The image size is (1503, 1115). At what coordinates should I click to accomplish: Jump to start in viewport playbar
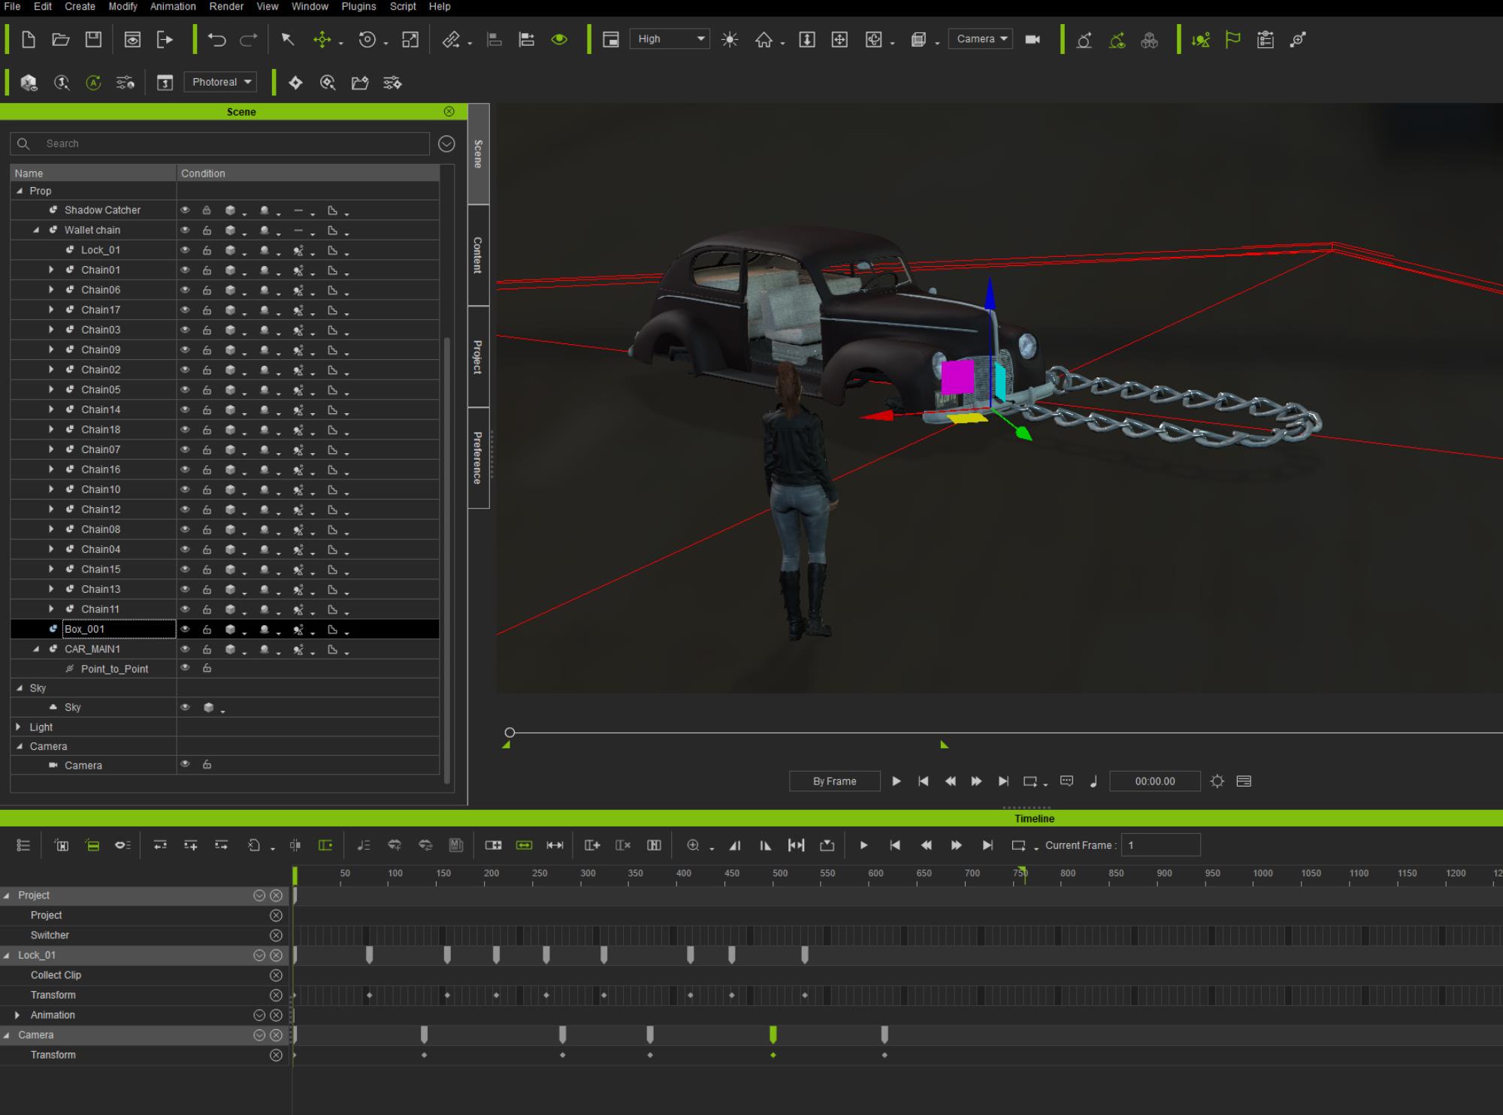click(924, 781)
